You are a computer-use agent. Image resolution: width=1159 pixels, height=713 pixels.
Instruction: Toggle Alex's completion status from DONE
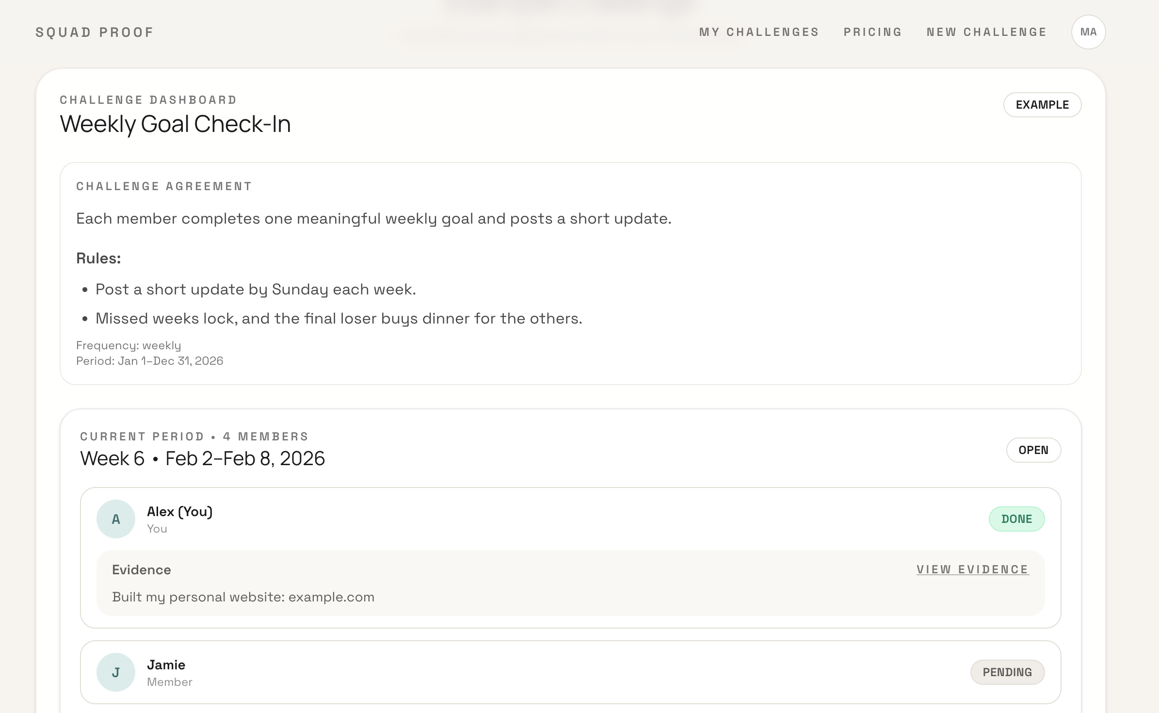pyautogui.click(x=1016, y=519)
